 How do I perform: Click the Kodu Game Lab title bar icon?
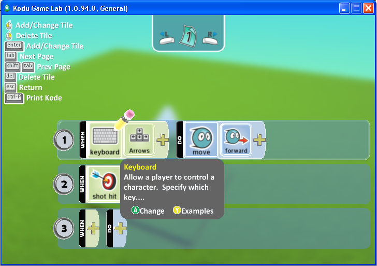7,8
